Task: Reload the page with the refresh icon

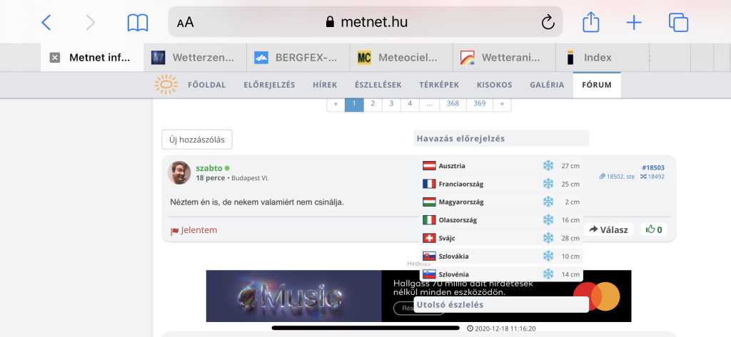Action: pyautogui.click(x=548, y=23)
